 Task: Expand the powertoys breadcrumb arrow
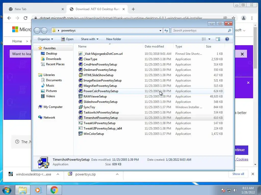[58, 30]
